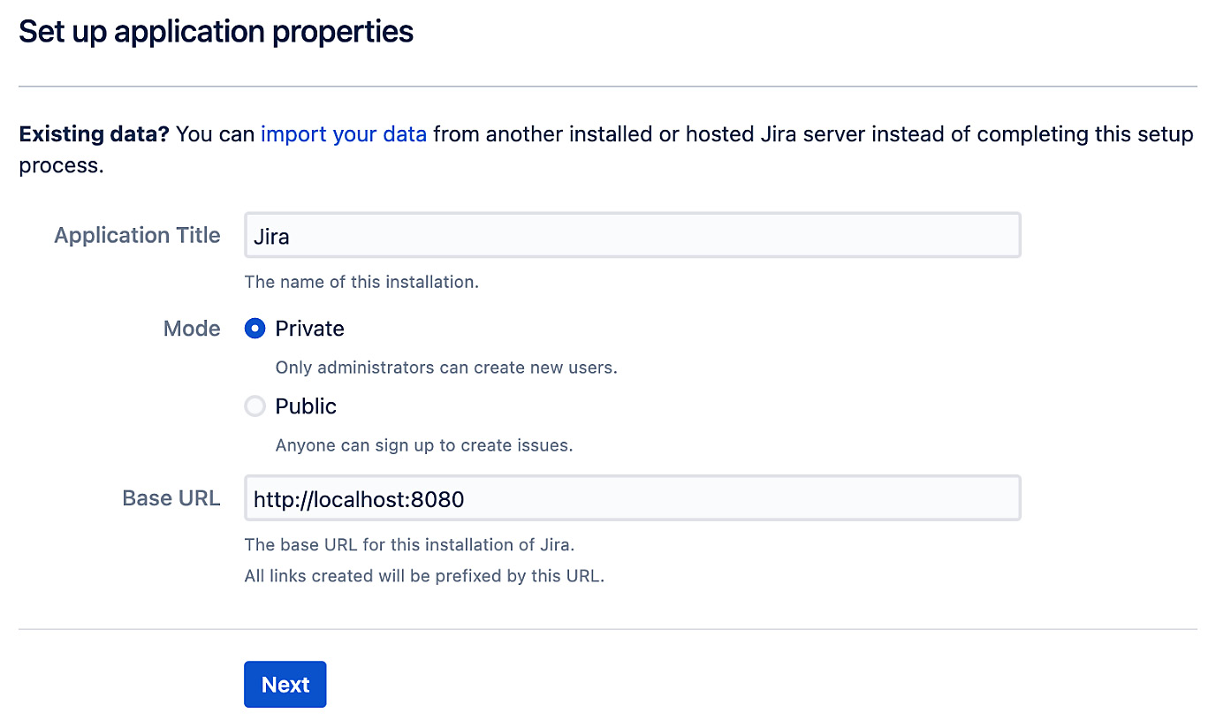Click the Application Title label
Viewport: 1216px width, 728px height.
[x=137, y=235]
